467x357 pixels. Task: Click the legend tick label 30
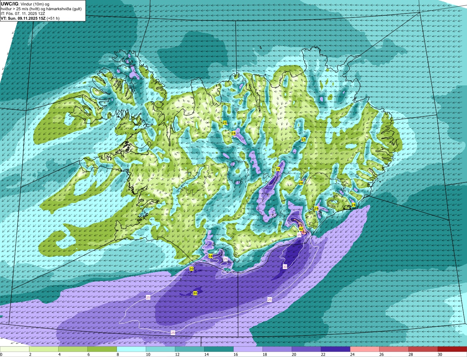click(x=440, y=354)
